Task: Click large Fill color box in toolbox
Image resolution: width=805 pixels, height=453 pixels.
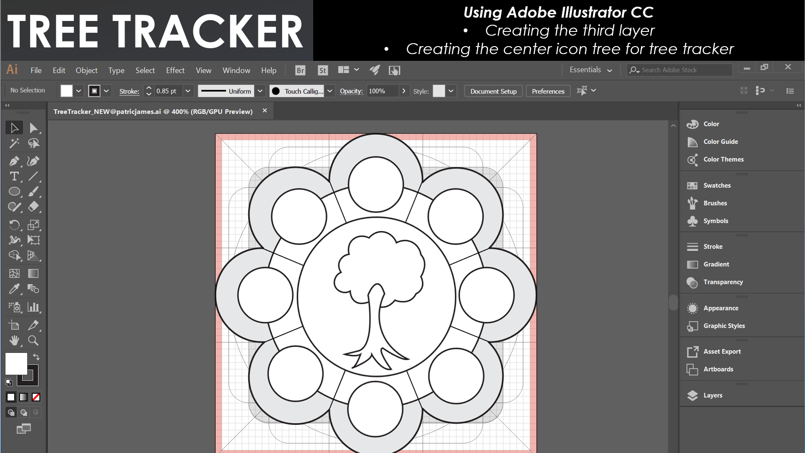Action: click(16, 364)
